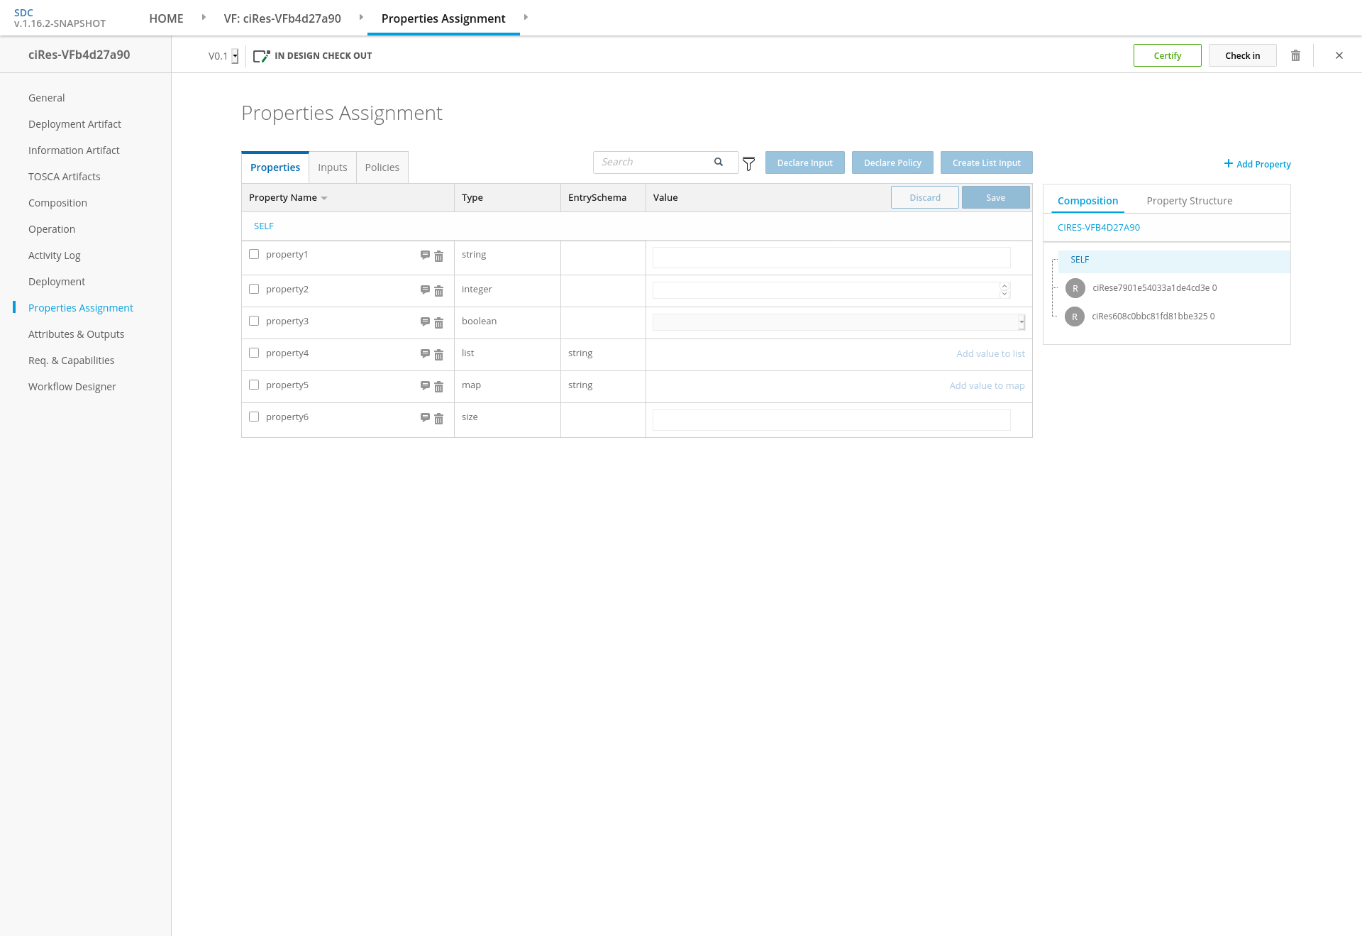Viewport: 1362px width, 936px height.
Task: Click the filter funnel icon
Action: click(x=748, y=164)
